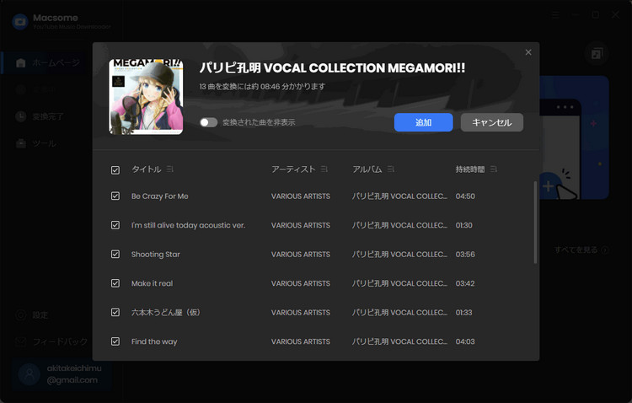Select the Make it real title

(x=152, y=283)
